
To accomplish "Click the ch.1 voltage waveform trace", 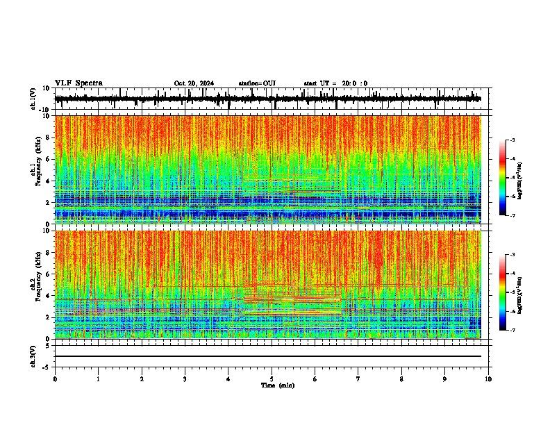I will (x=267, y=99).
